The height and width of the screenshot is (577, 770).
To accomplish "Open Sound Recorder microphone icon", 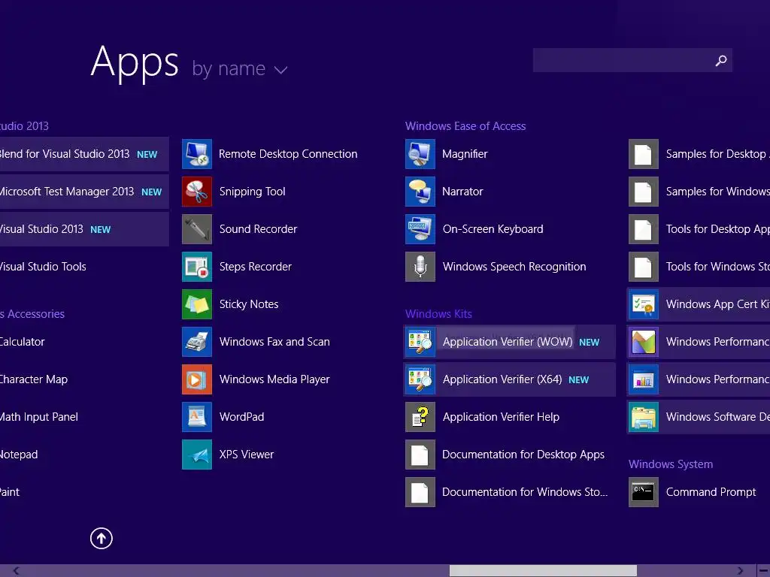I will 197,229.
